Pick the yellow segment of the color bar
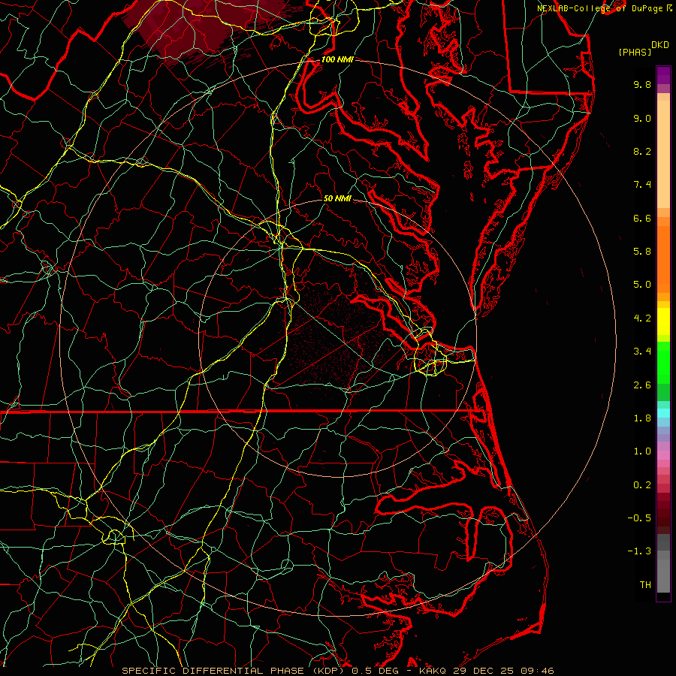 pyautogui.click(x=663, y=321)
